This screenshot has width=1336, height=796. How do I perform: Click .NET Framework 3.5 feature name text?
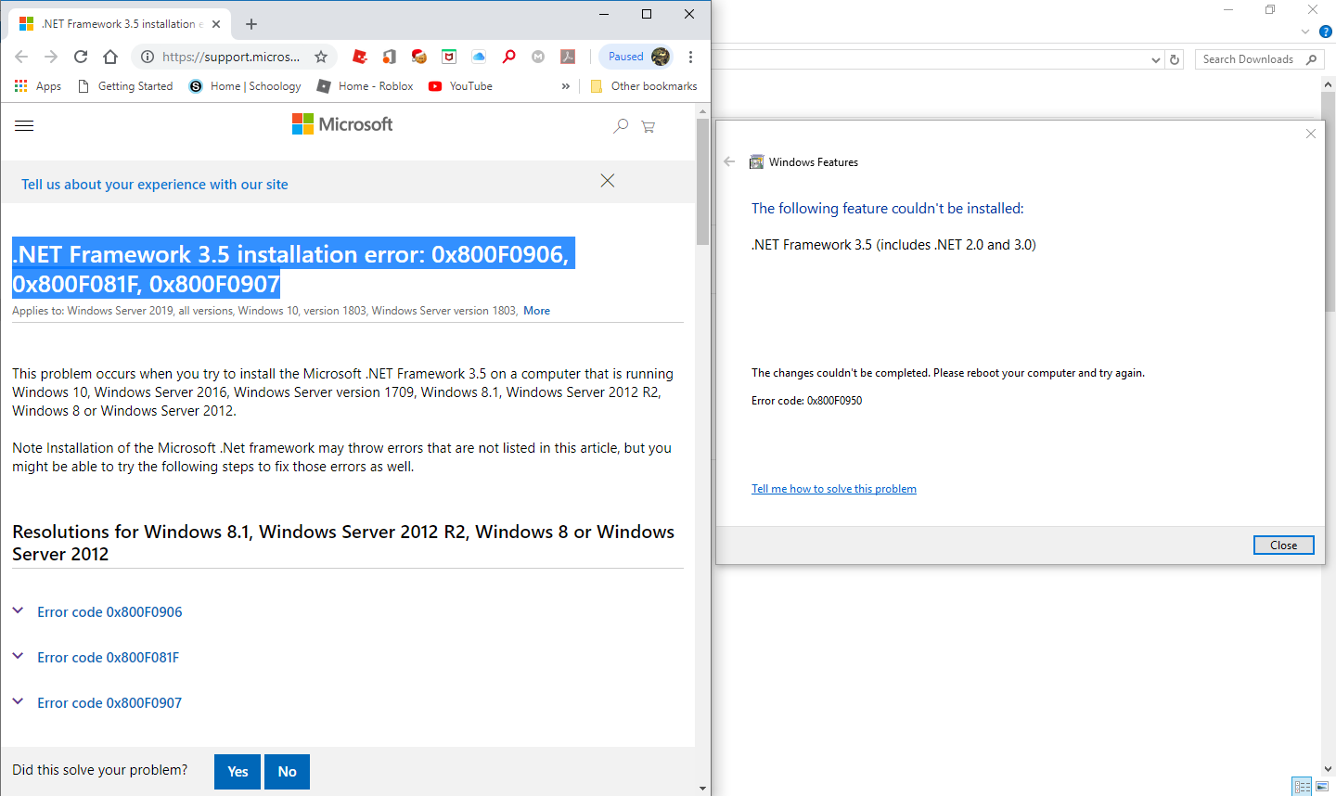[x=893, y=245]
